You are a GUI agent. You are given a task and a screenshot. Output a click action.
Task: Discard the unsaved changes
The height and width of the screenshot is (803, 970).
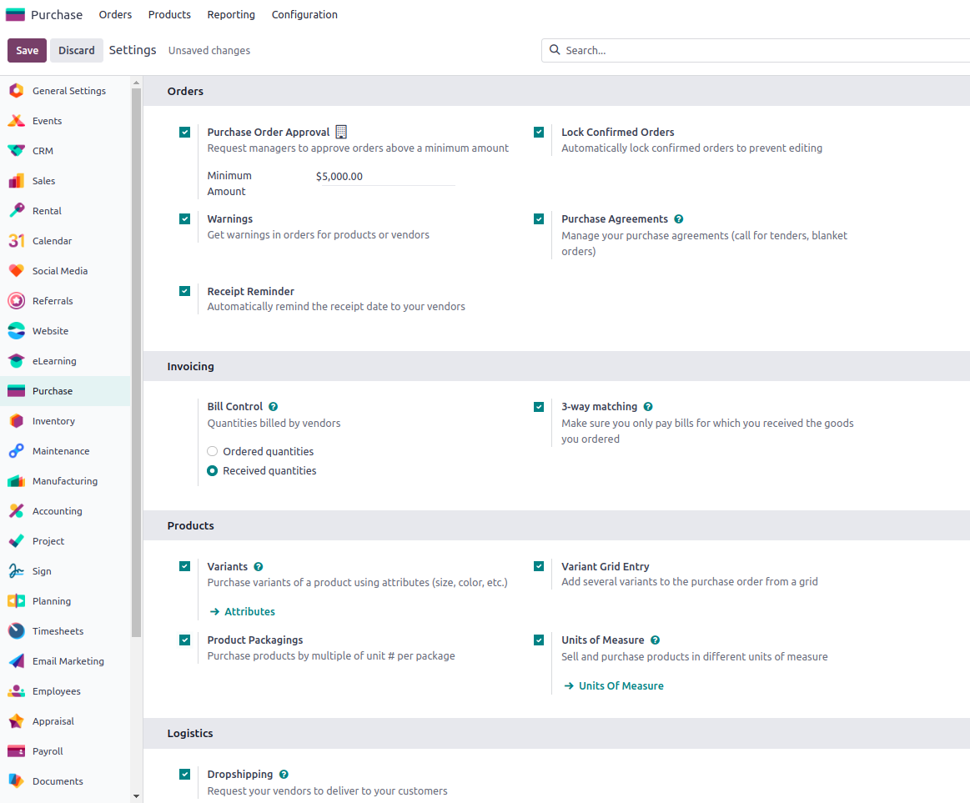pyautogui.click(x=76, y=50)
